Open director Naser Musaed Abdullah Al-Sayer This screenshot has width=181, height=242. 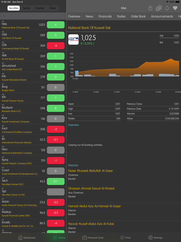pos(90,171)
